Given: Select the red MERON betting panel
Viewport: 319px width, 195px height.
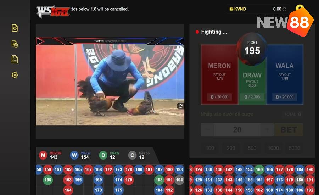Looking at the screenshot, I should tap(219, 75).
